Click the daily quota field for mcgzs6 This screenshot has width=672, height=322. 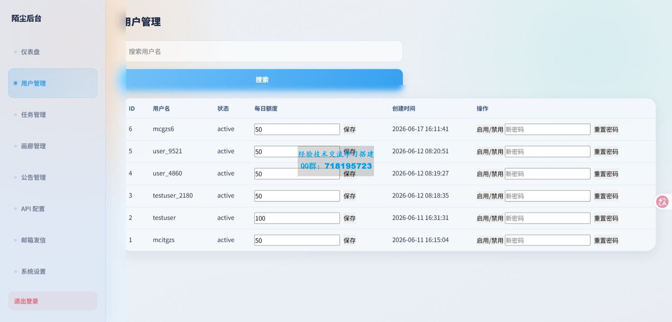click(x=297, y=129)
